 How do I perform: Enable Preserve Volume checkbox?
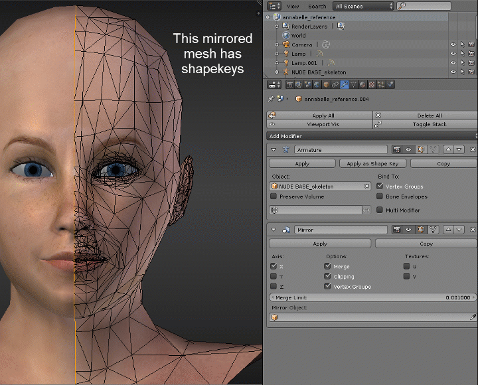click(274, 196)
